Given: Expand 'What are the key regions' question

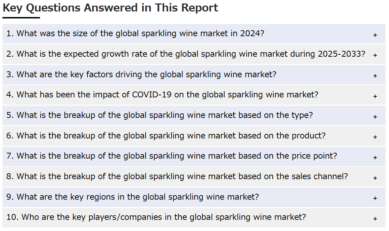Looking at the screenshot, I should point(194,197).
